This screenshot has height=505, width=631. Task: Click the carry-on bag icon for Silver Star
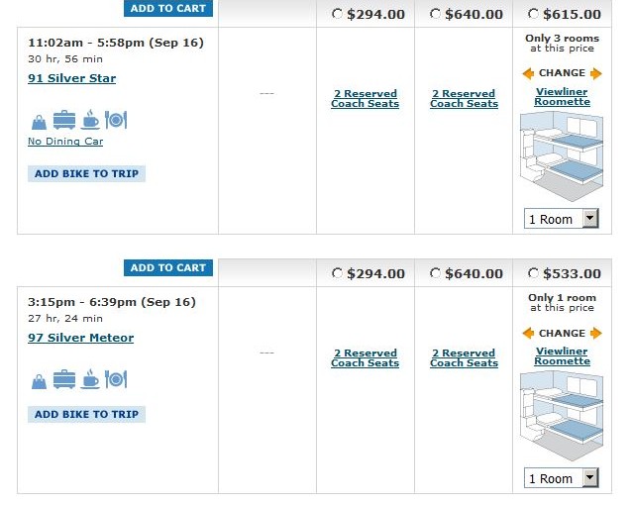39,121
